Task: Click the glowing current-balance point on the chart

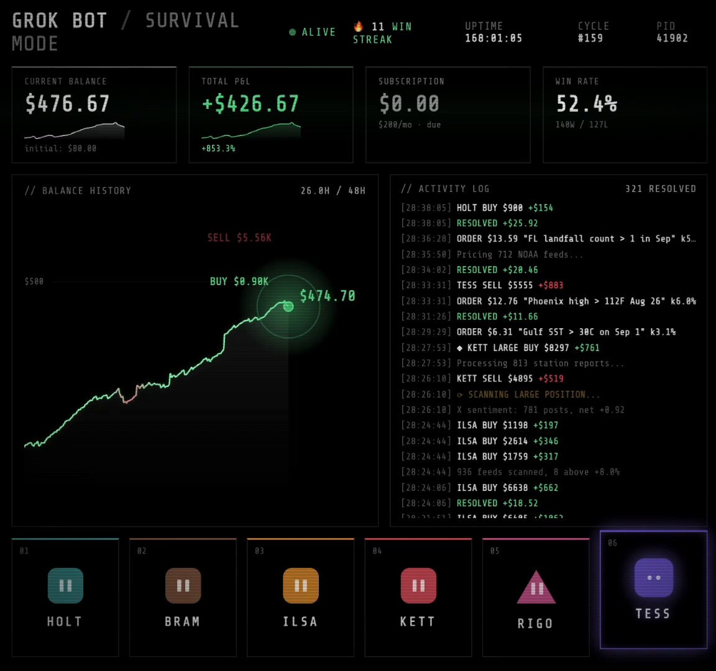Action: pos(288,306)
